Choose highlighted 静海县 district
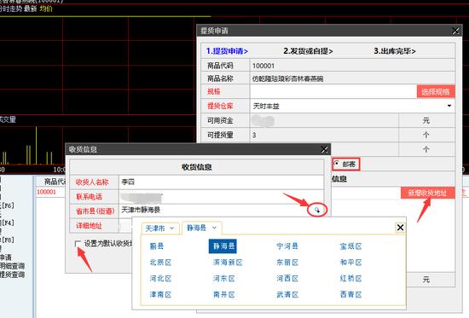 (223, 246)
